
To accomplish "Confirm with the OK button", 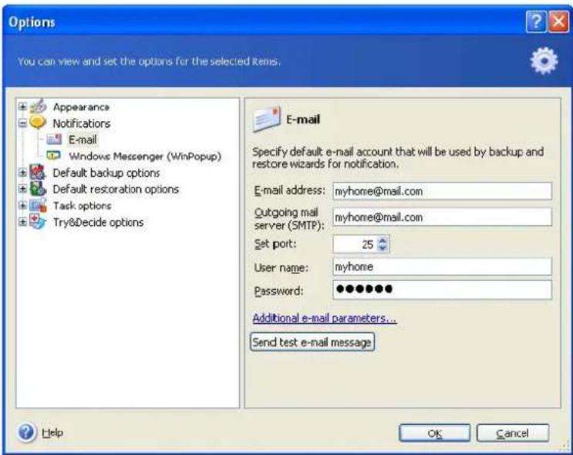I will pyautogui.click(x=434, y=433).
